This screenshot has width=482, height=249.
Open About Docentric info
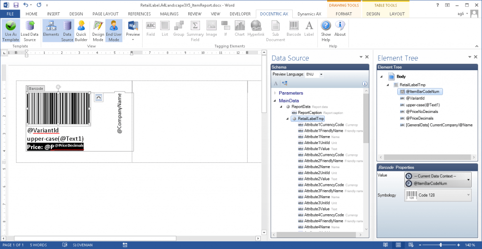[340, 29]
